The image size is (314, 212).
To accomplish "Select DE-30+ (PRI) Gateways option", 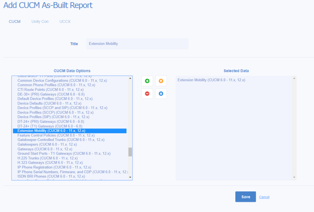I will [x=70, y=94].
